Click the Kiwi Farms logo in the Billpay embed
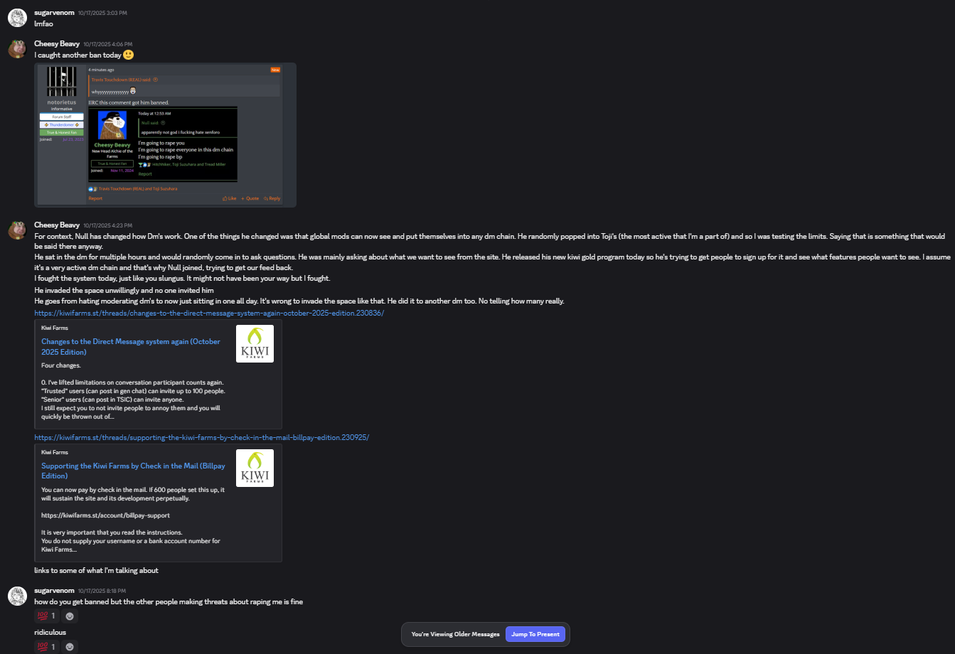Image resolution: width=955 pixels, height=654 pixels. point(255,468)
